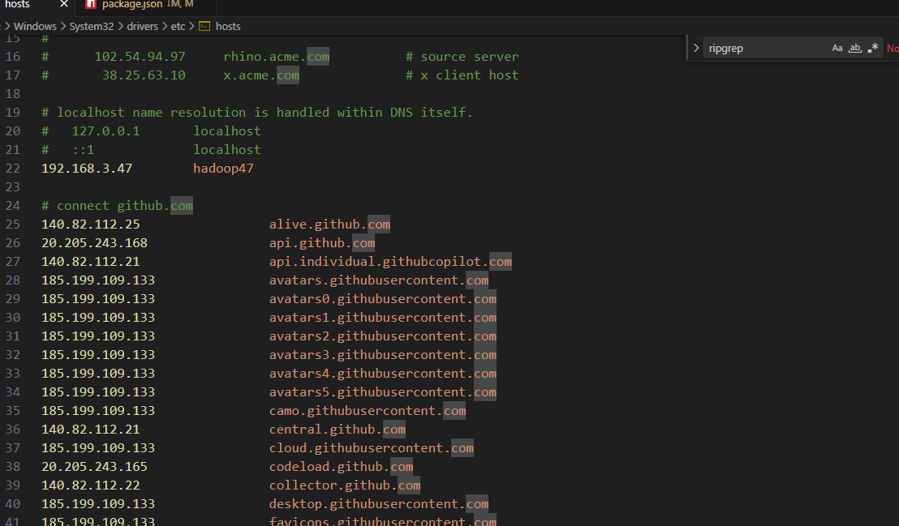Click codeload.github.com on line 38
The image size is (899, 526).
tap(341, 466)
